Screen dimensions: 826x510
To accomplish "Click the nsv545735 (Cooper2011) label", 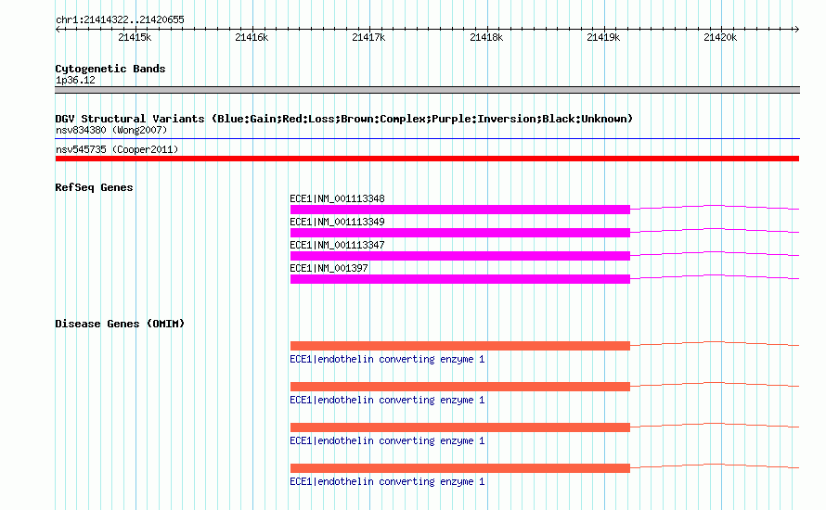I will coord(117,149).
